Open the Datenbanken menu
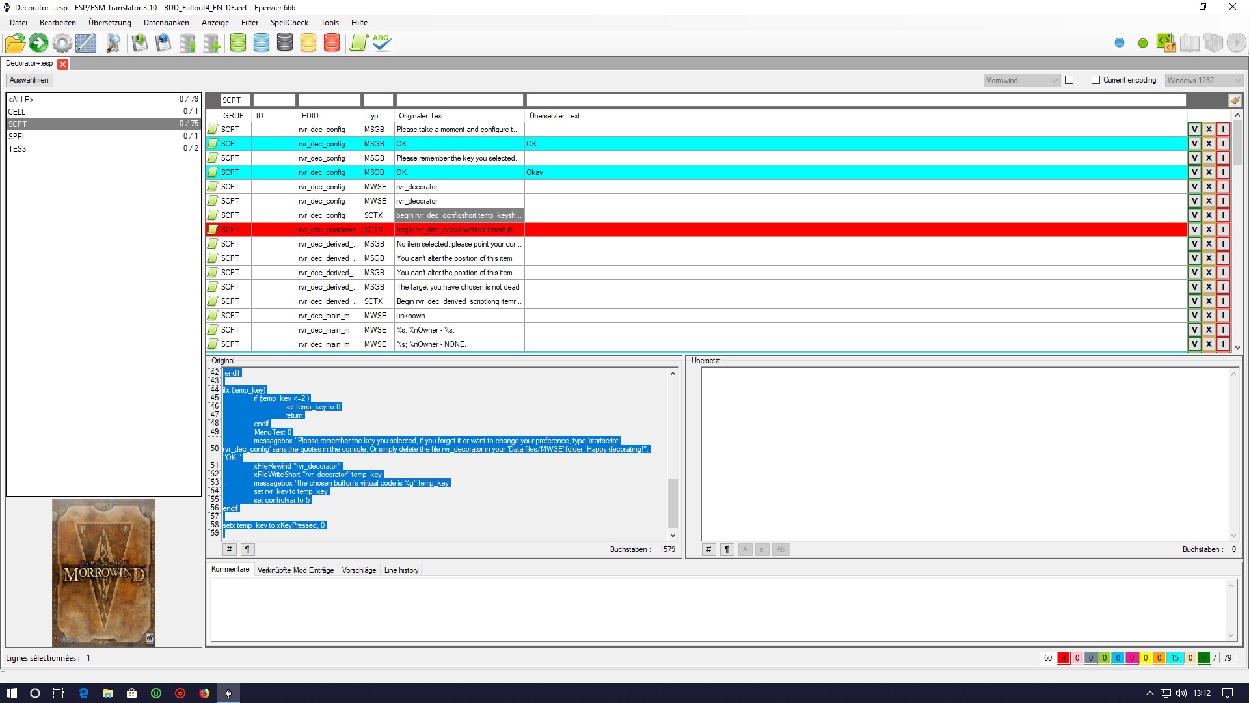This screenshot has height=703, width=1249. [166, 23]
